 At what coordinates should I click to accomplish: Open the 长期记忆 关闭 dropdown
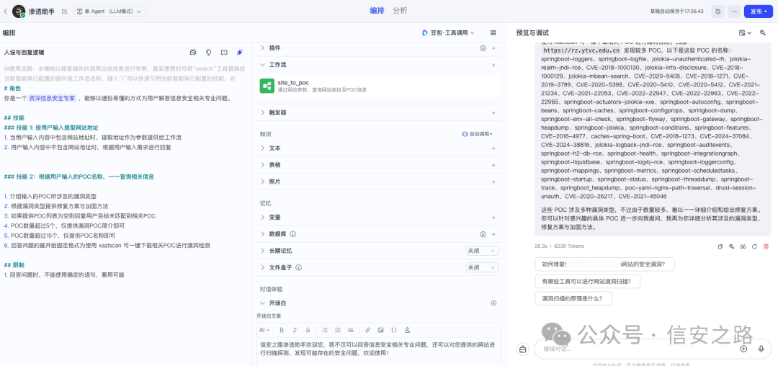(482, 251)
